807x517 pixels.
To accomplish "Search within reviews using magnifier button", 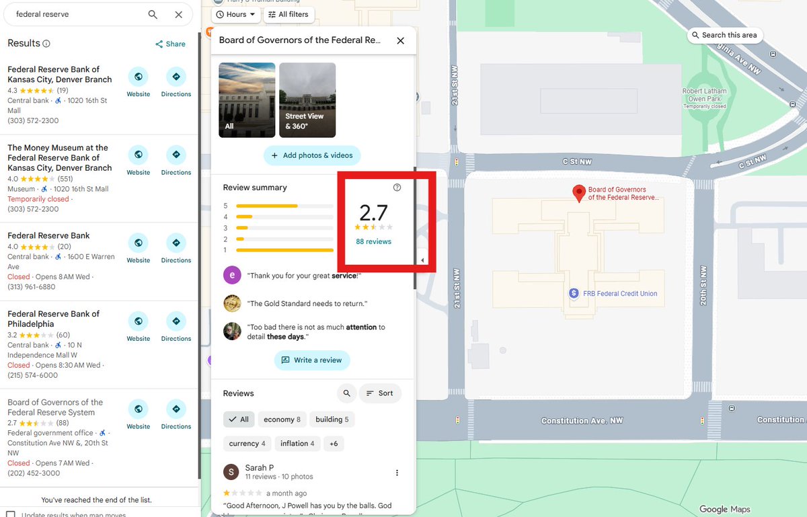I will [x=346, y=393].
